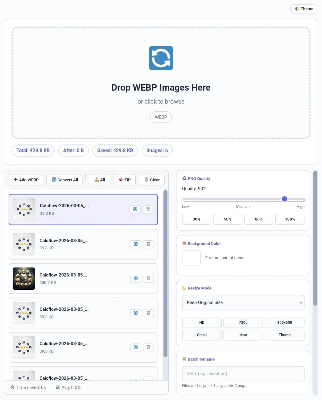Pick a background color for transparent areas
Viewport: 322px width, 403px height.
(x=191, y=258)
